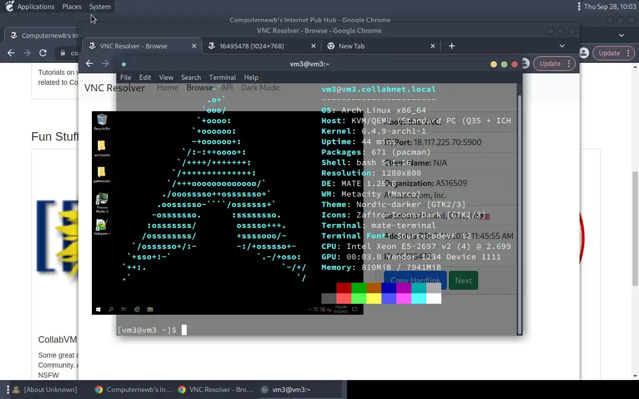Click the red close button on the terminal
Viewport: 639px width, 399px height.
pyautogui.click(x=515, y=64)
